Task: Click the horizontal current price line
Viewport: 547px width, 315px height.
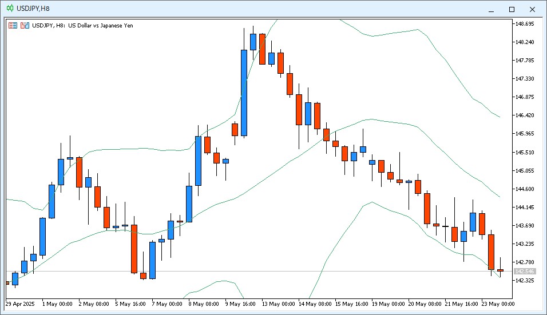Action: point(260,271)
